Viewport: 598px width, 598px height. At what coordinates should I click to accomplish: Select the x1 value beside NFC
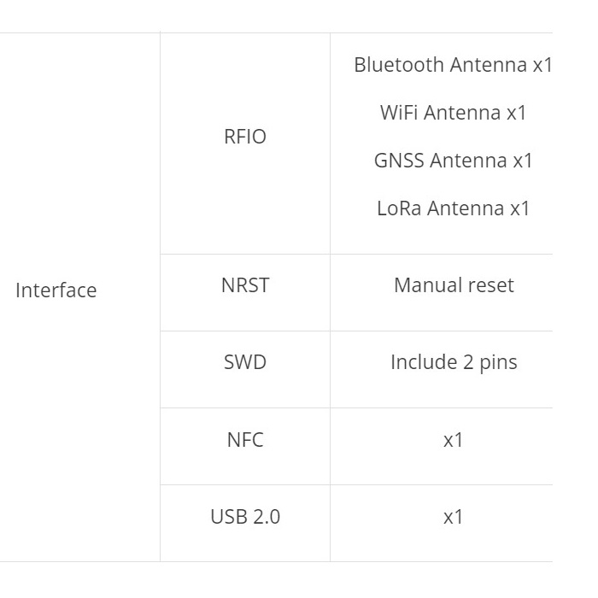[x=453, y=440]
